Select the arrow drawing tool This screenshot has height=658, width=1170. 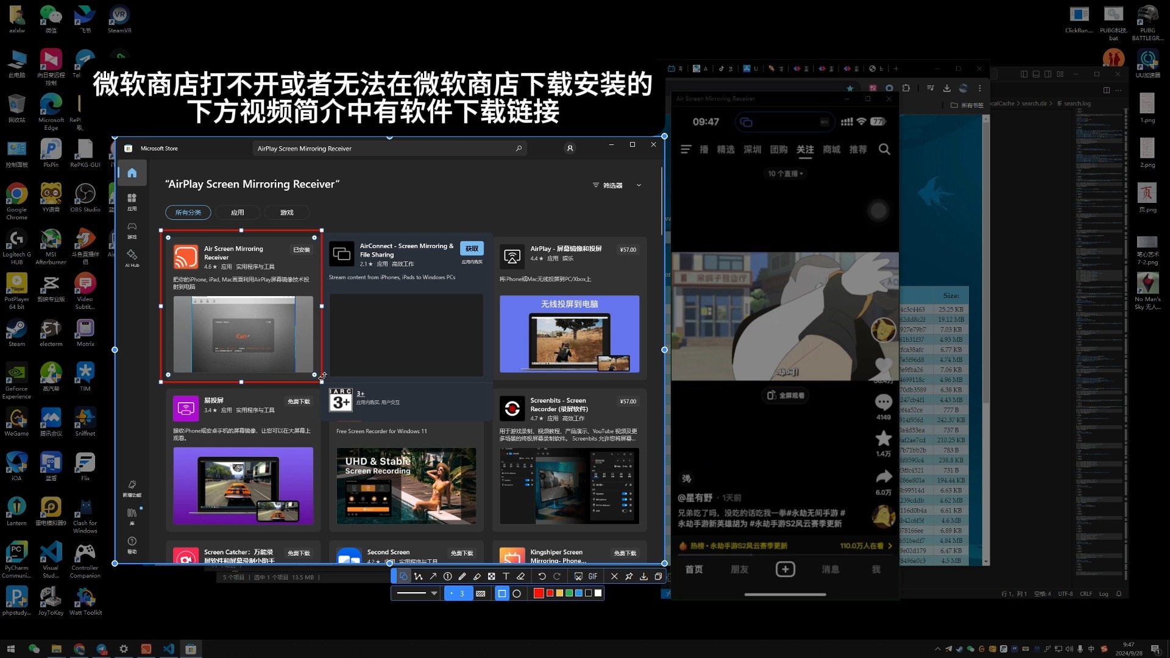pyautogui.click(x=433, y=576)
